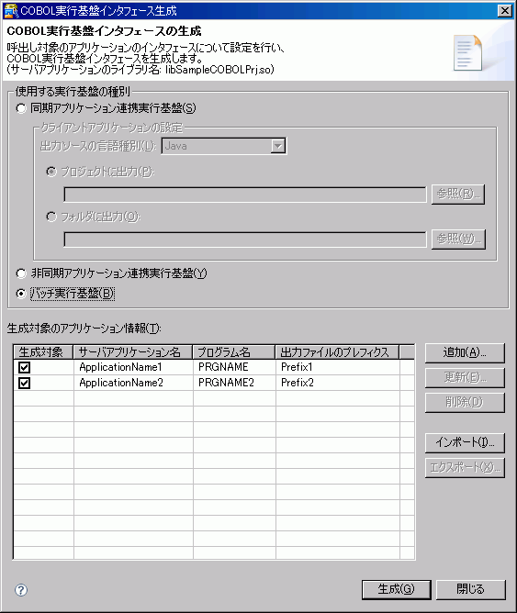The width and height of the screenshot is (517, 613).
Task: Click the 削除(D) button
Action: pyautogui.click(x=465, y=402)
